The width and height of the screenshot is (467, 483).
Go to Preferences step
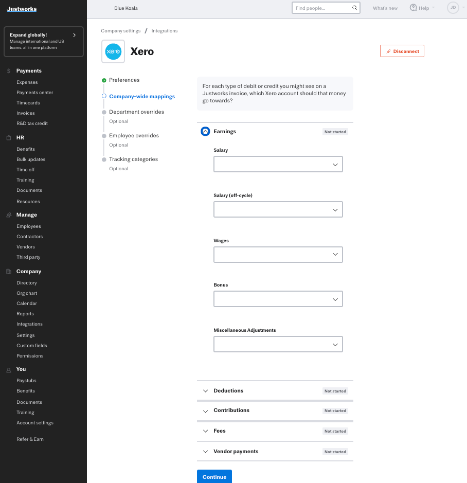[124, 80]
